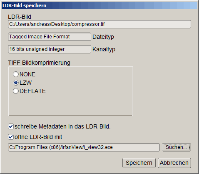199x174 pixels.
Task: Click the Suchen... browse button
Action: click(177, 147)
